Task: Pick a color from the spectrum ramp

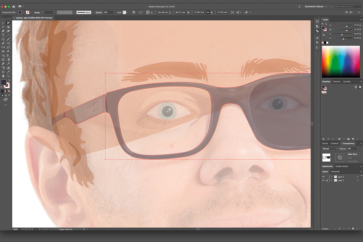Action: (340, 62)
